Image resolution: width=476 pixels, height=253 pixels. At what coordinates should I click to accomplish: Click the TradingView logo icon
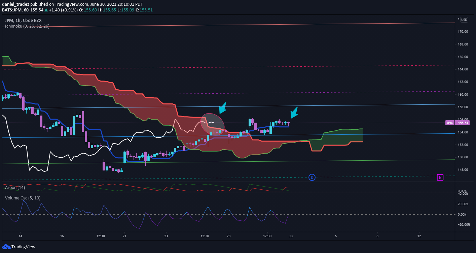pos(6,247)
